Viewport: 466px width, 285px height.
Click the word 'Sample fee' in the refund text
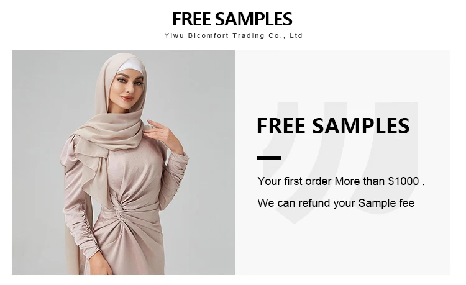click(386, 203)
